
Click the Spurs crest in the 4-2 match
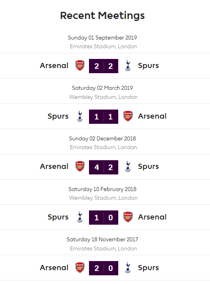click(128, 167)
